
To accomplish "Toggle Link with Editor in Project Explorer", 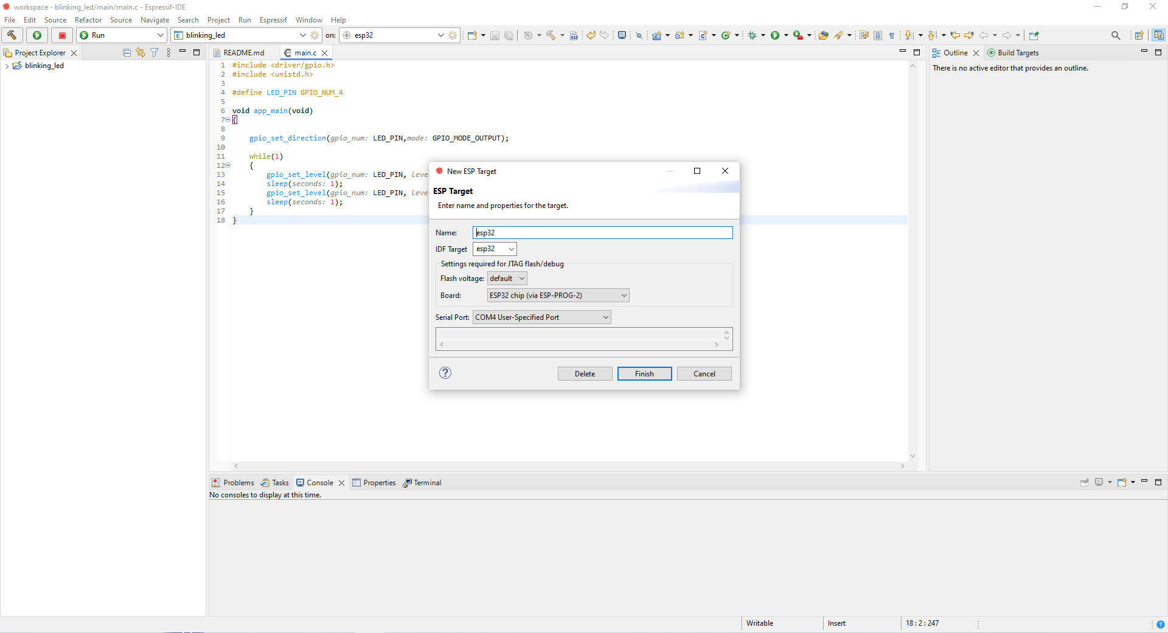I will 141,53.
